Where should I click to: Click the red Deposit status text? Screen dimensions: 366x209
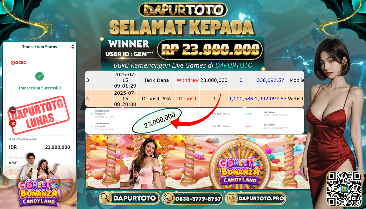coord(188,99)
